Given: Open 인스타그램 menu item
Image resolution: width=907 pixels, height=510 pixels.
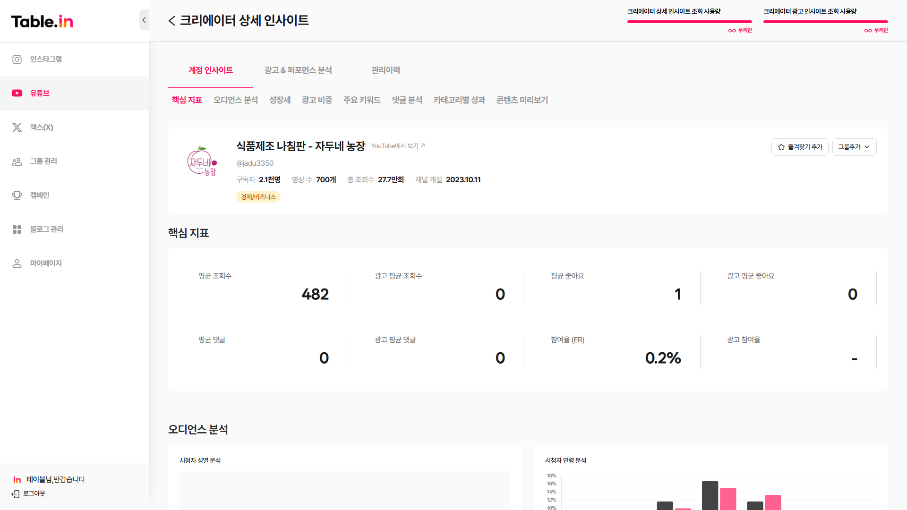Looking at the screenshot, I should [75, 59].
